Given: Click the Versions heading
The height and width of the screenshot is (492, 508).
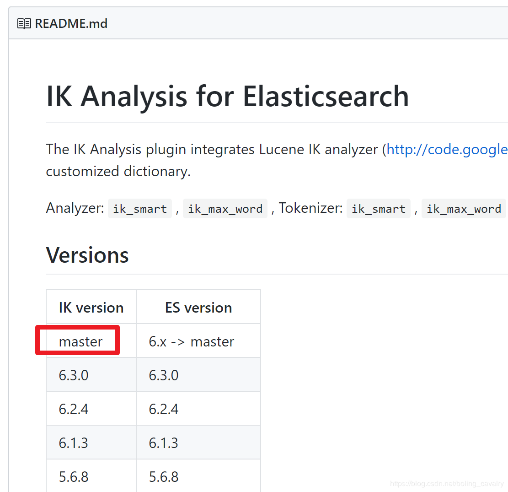Looking at the screenshot, I should pos(87,255).
